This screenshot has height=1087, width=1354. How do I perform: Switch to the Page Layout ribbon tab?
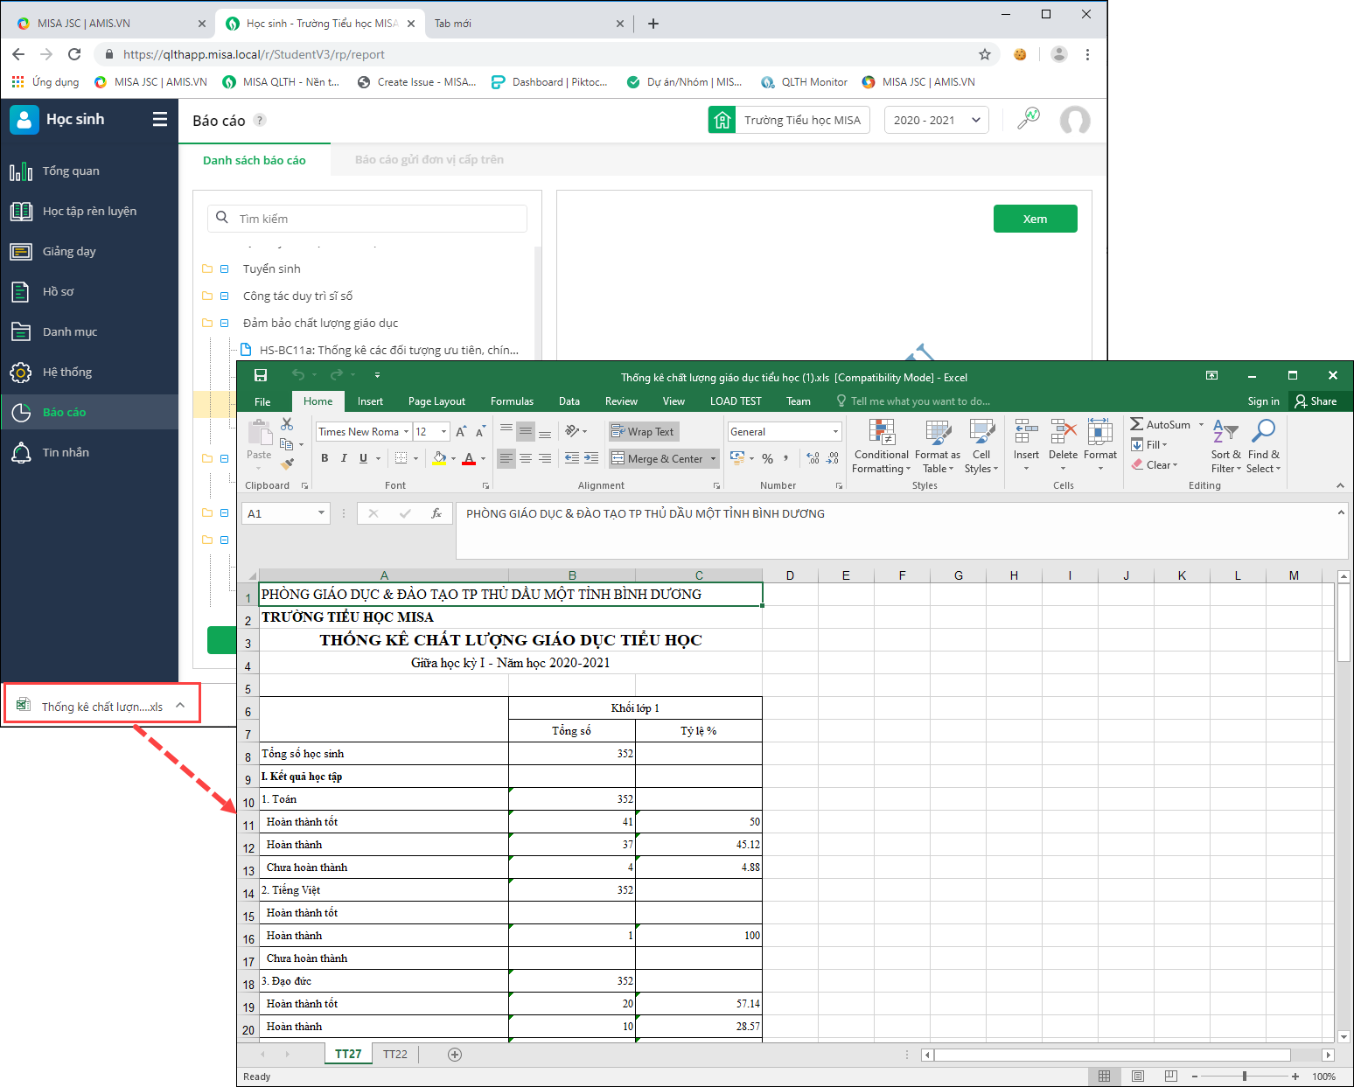[x=436, y=401]
